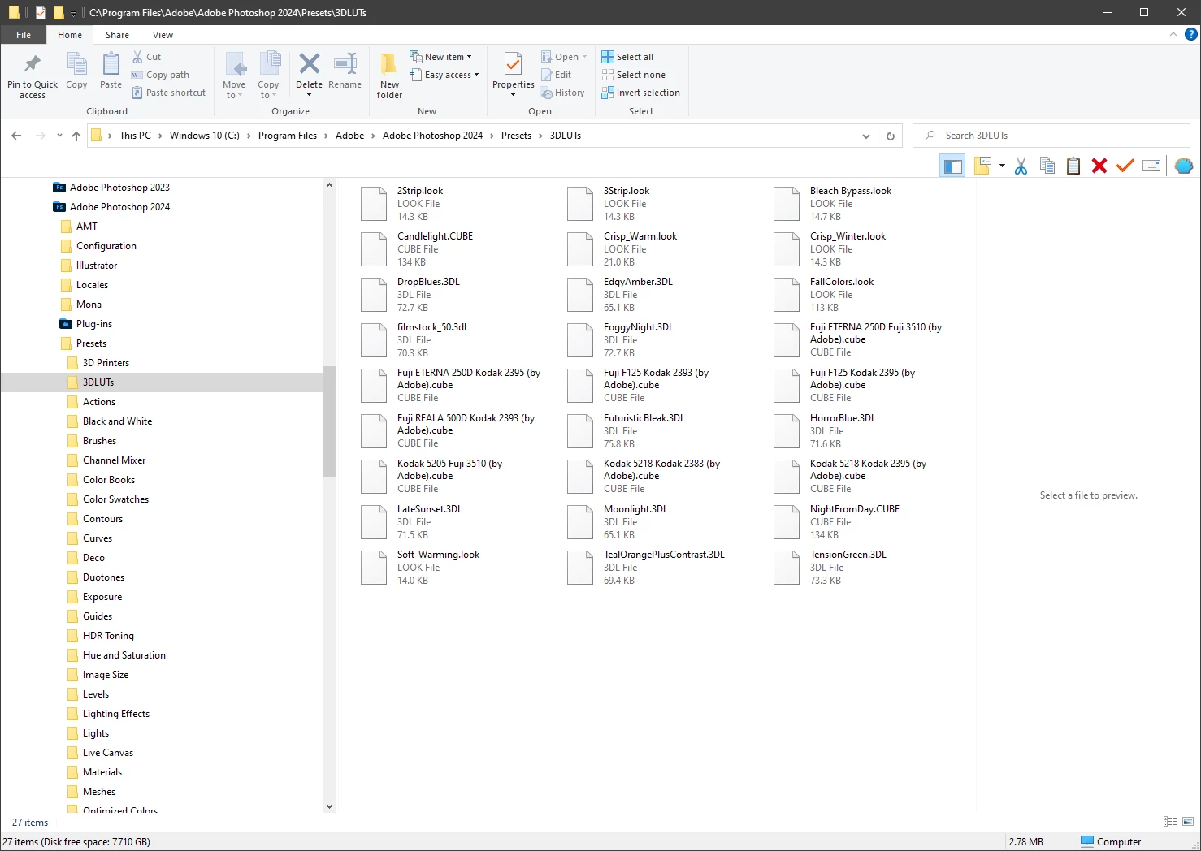Click the orange checkmark properties toolbar icon
This screenshot has width=1201, height=851.
[x=1125, y=166]
